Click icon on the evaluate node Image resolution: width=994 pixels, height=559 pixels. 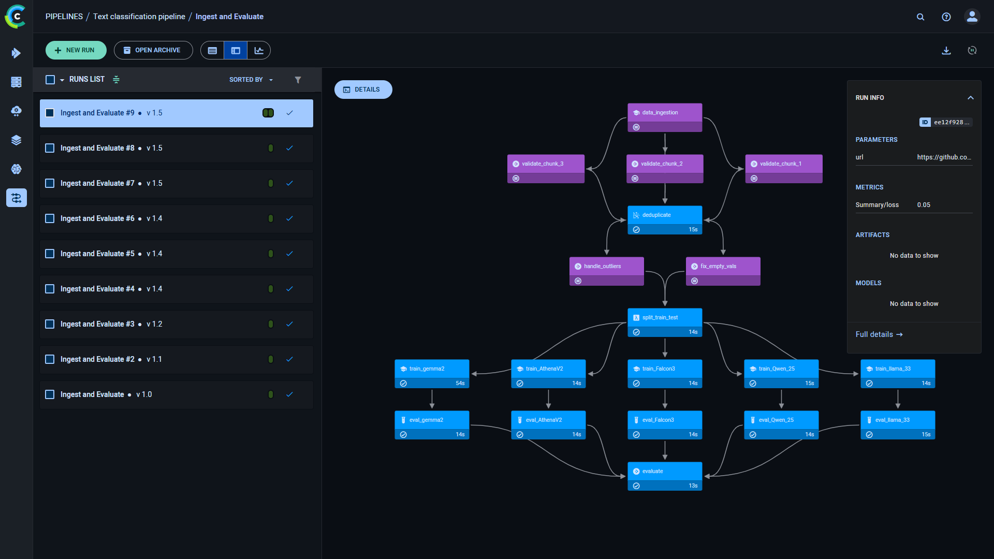636,472
